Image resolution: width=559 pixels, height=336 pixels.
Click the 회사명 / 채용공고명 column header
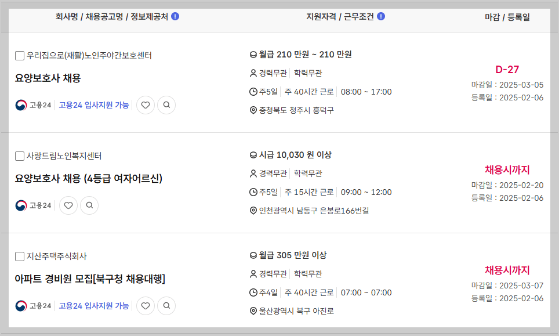(x=106, y=16)
